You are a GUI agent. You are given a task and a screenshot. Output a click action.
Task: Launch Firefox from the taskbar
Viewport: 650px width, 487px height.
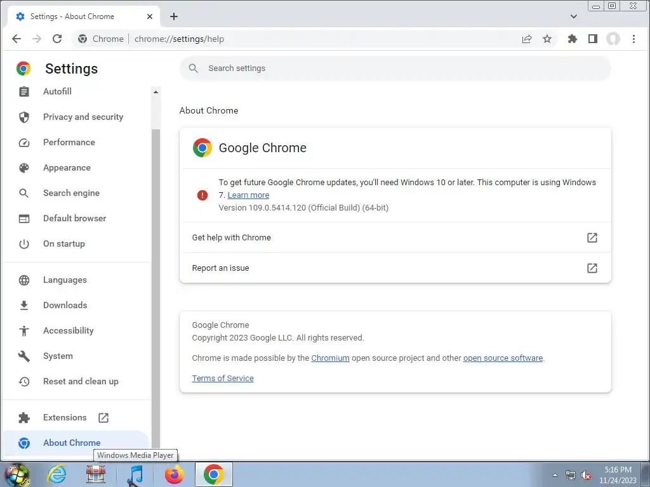click(x=175, y=474)
